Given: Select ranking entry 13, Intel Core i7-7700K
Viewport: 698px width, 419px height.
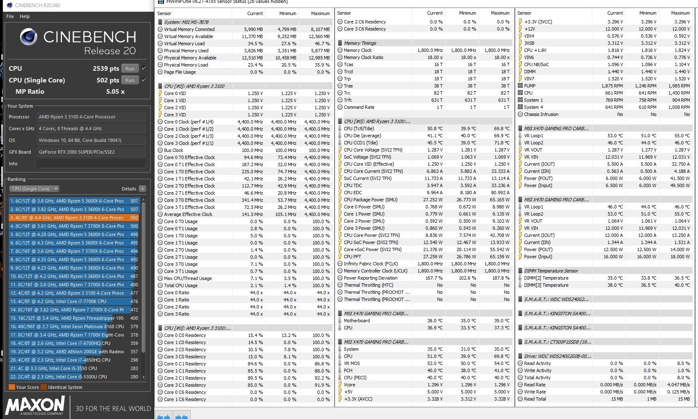Looking at the screenshot, I should tap(74, 301).
